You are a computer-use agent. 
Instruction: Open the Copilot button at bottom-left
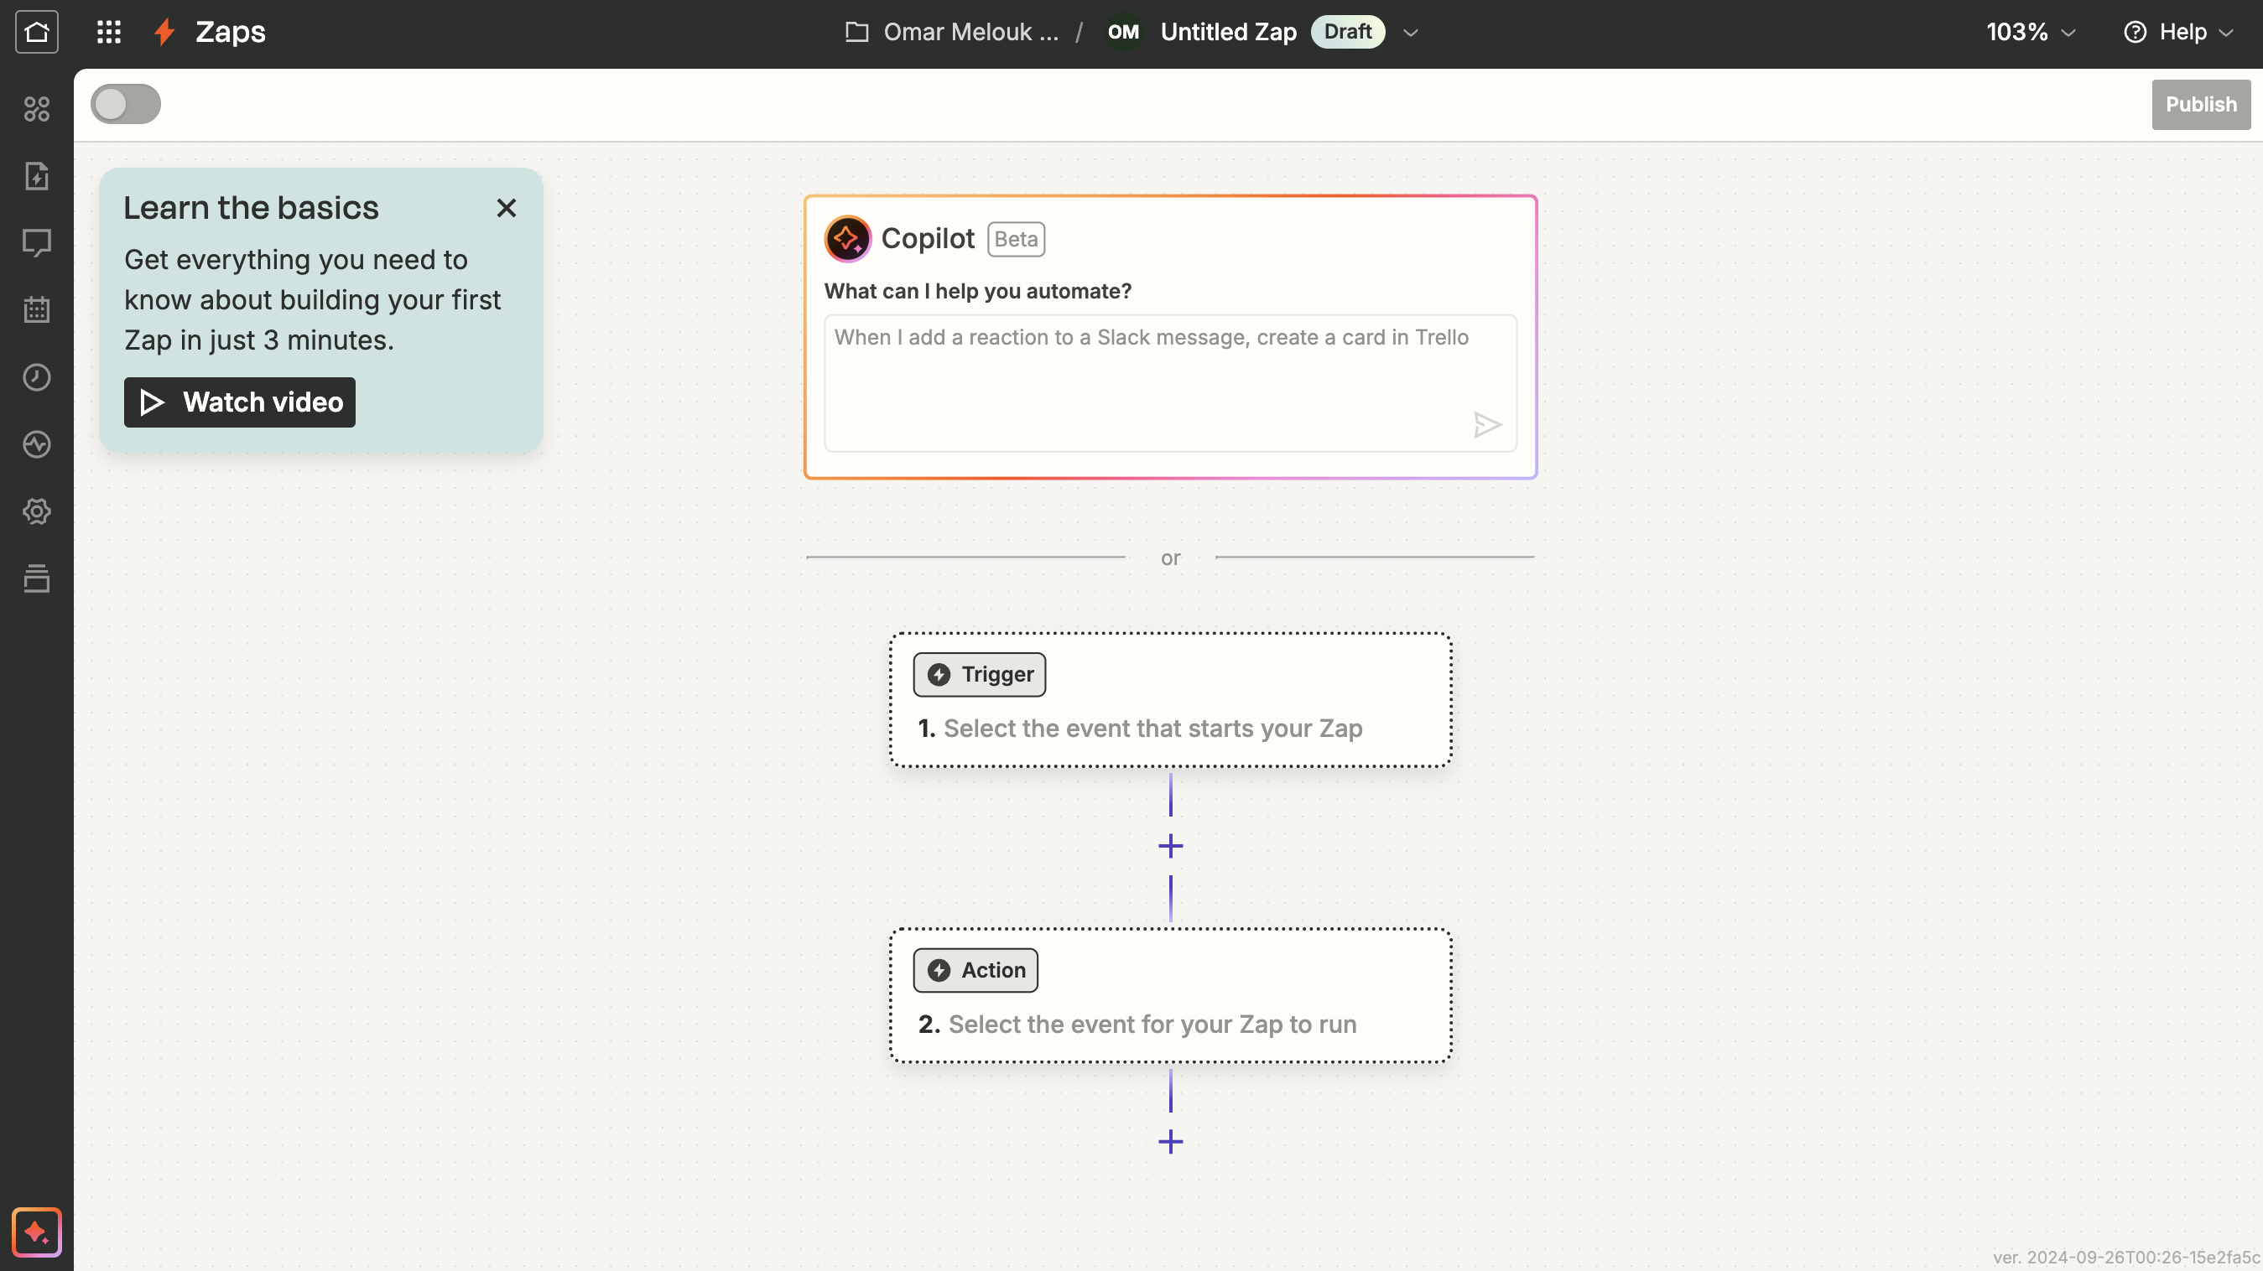(x=36, y=1232)
